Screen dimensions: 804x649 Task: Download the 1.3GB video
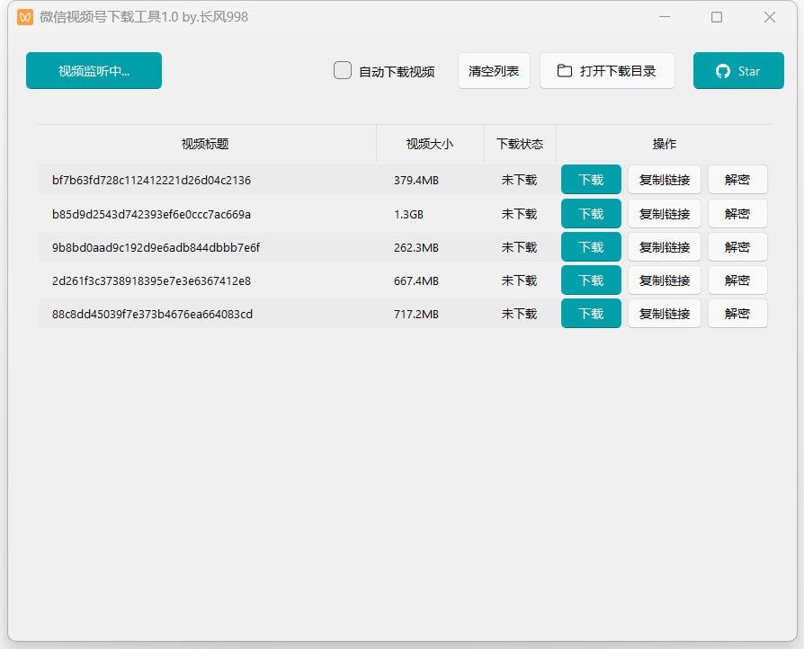[591, 214]
